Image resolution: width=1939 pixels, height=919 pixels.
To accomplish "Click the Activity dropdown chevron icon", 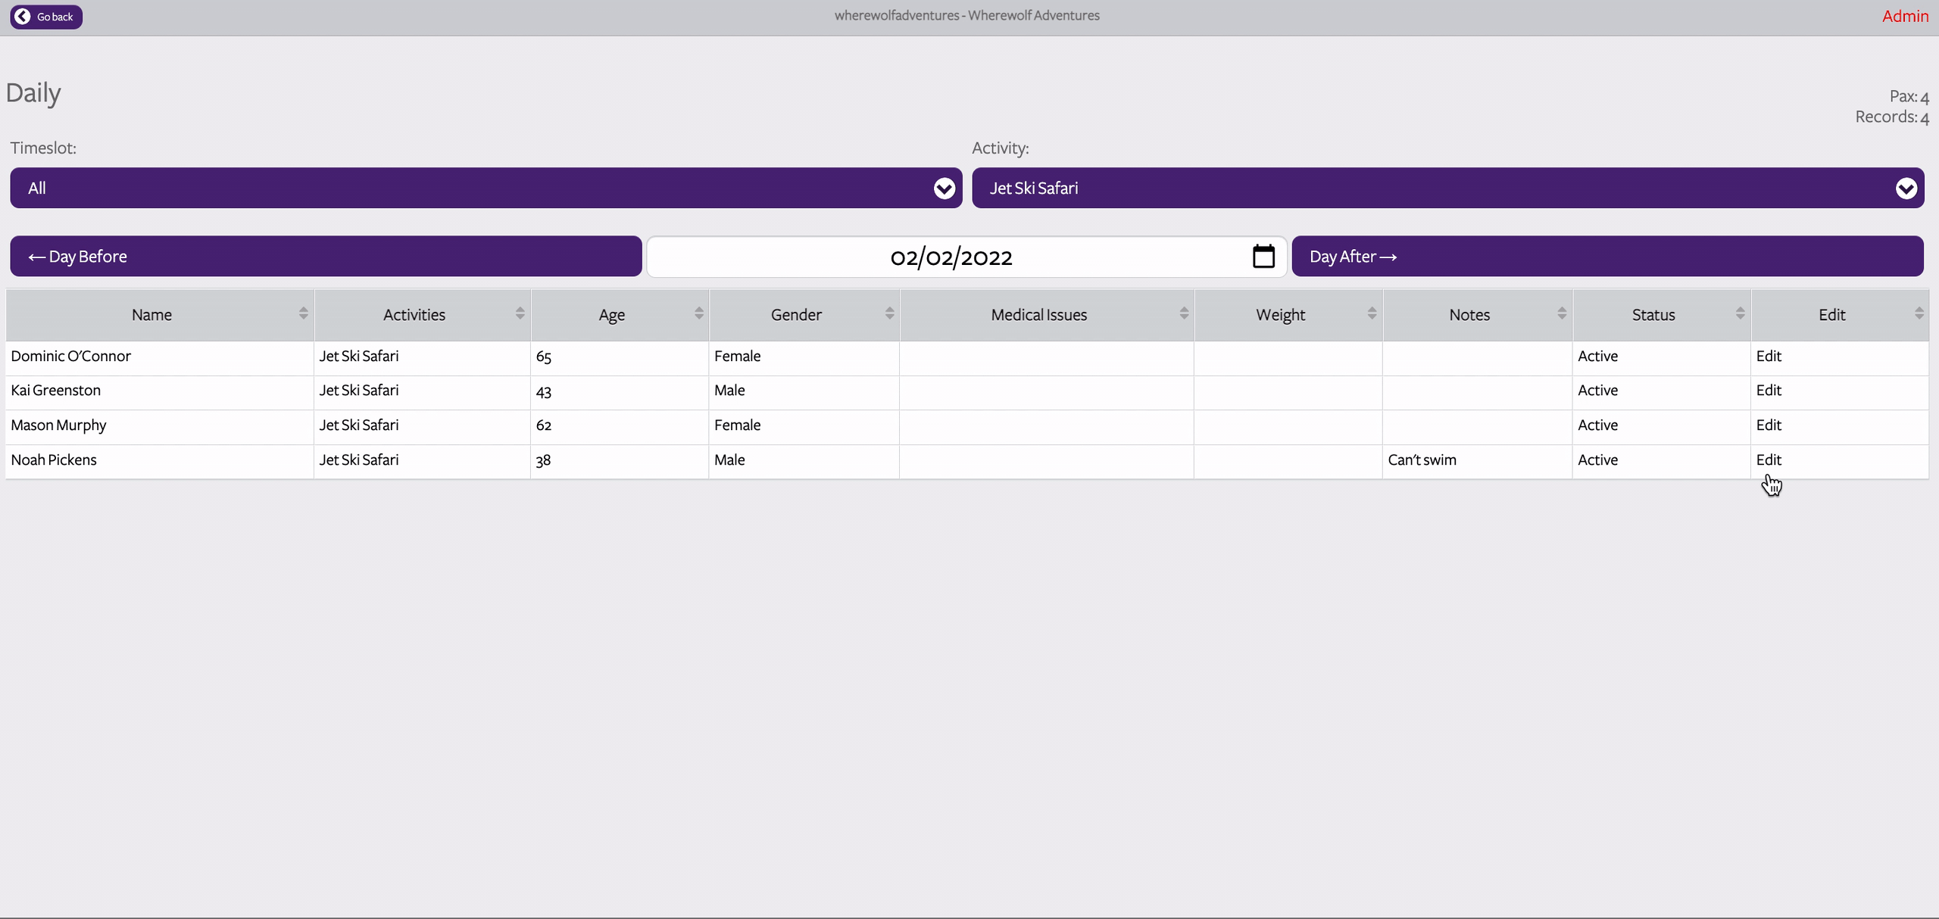I will [x=1906, y=188].
